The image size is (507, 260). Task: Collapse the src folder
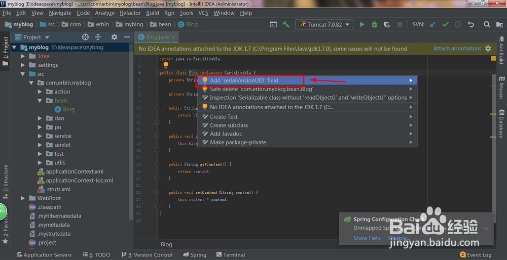pyautogui.click(x=23, y=74)
